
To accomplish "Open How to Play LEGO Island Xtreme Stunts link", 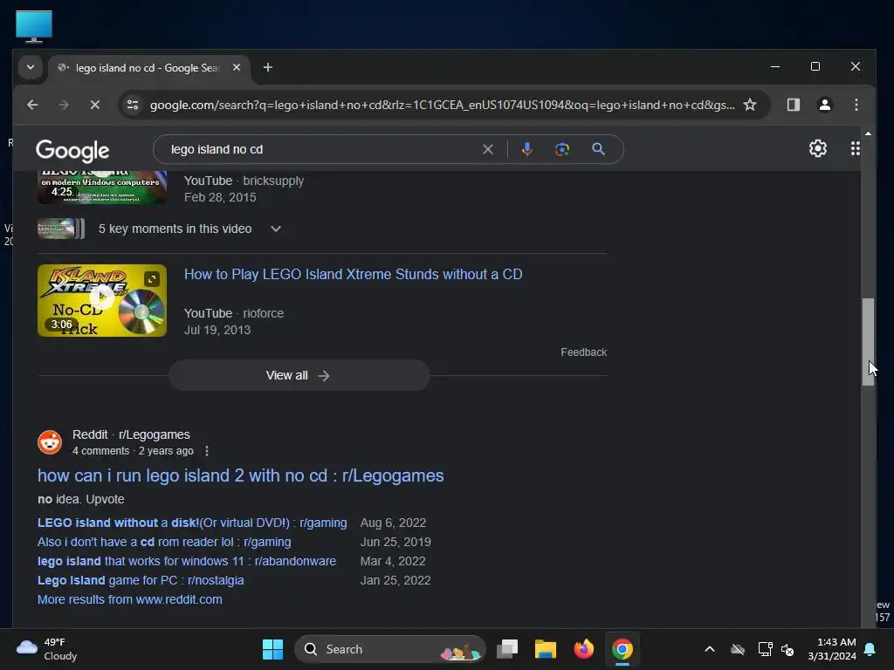I will (353, 274).
